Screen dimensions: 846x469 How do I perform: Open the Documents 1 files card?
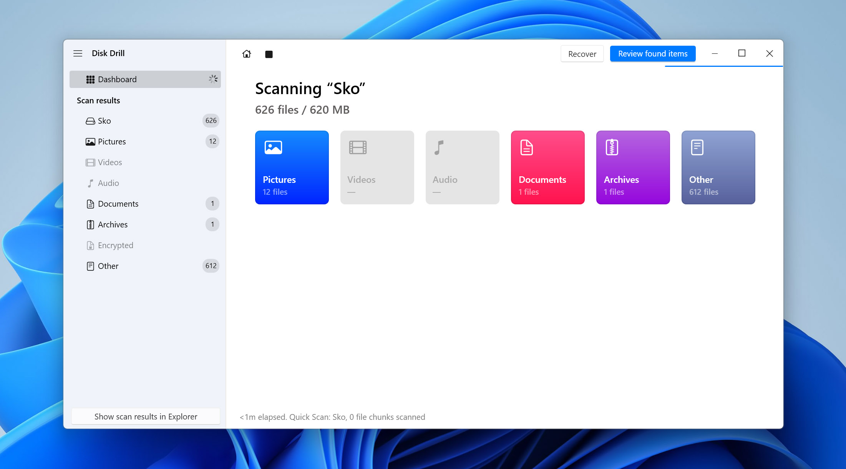pyautogui.click(x=548, y=167)
